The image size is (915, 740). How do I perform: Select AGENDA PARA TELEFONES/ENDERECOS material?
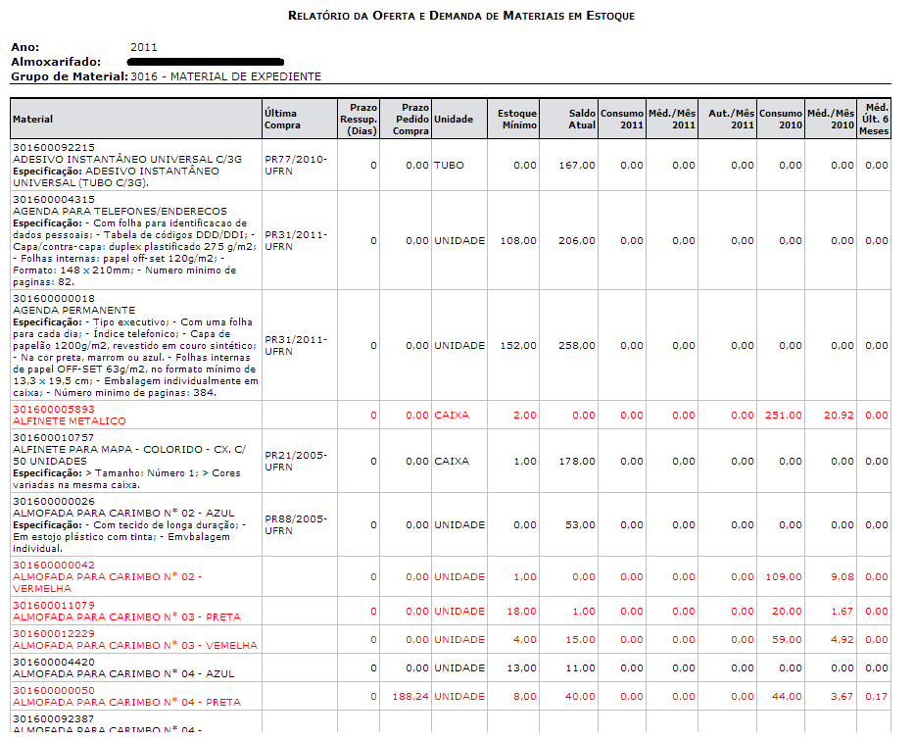(x=120, y=212)
